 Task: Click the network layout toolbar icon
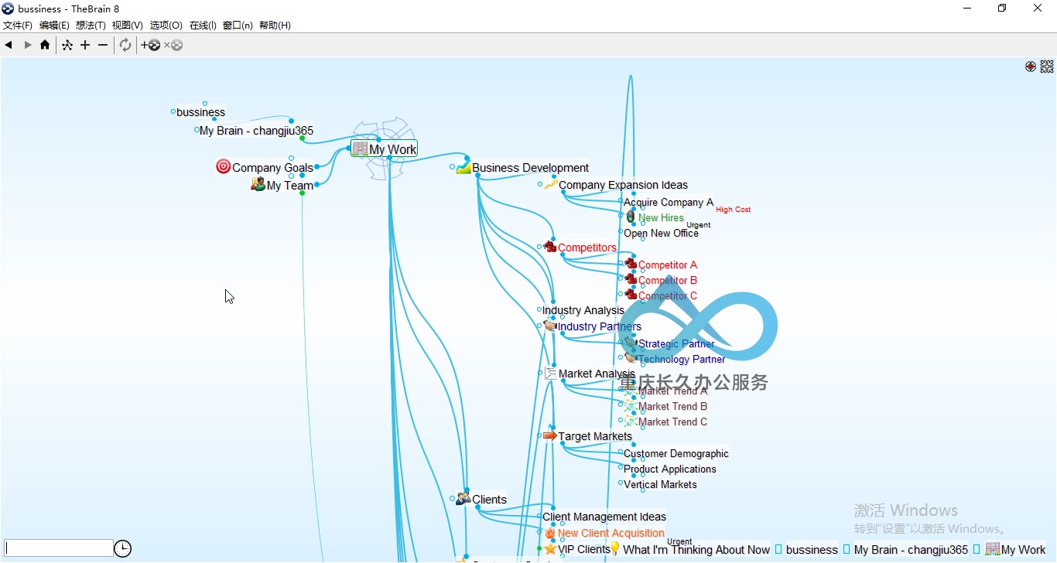coord(67,45)
